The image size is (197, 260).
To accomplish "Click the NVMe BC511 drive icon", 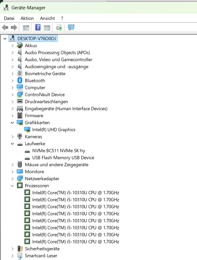I will coord(27,151).
